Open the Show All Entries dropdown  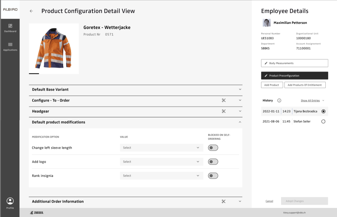(x=313, y=101)
